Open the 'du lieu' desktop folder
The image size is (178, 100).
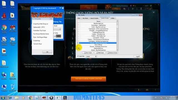pos(13,4)
